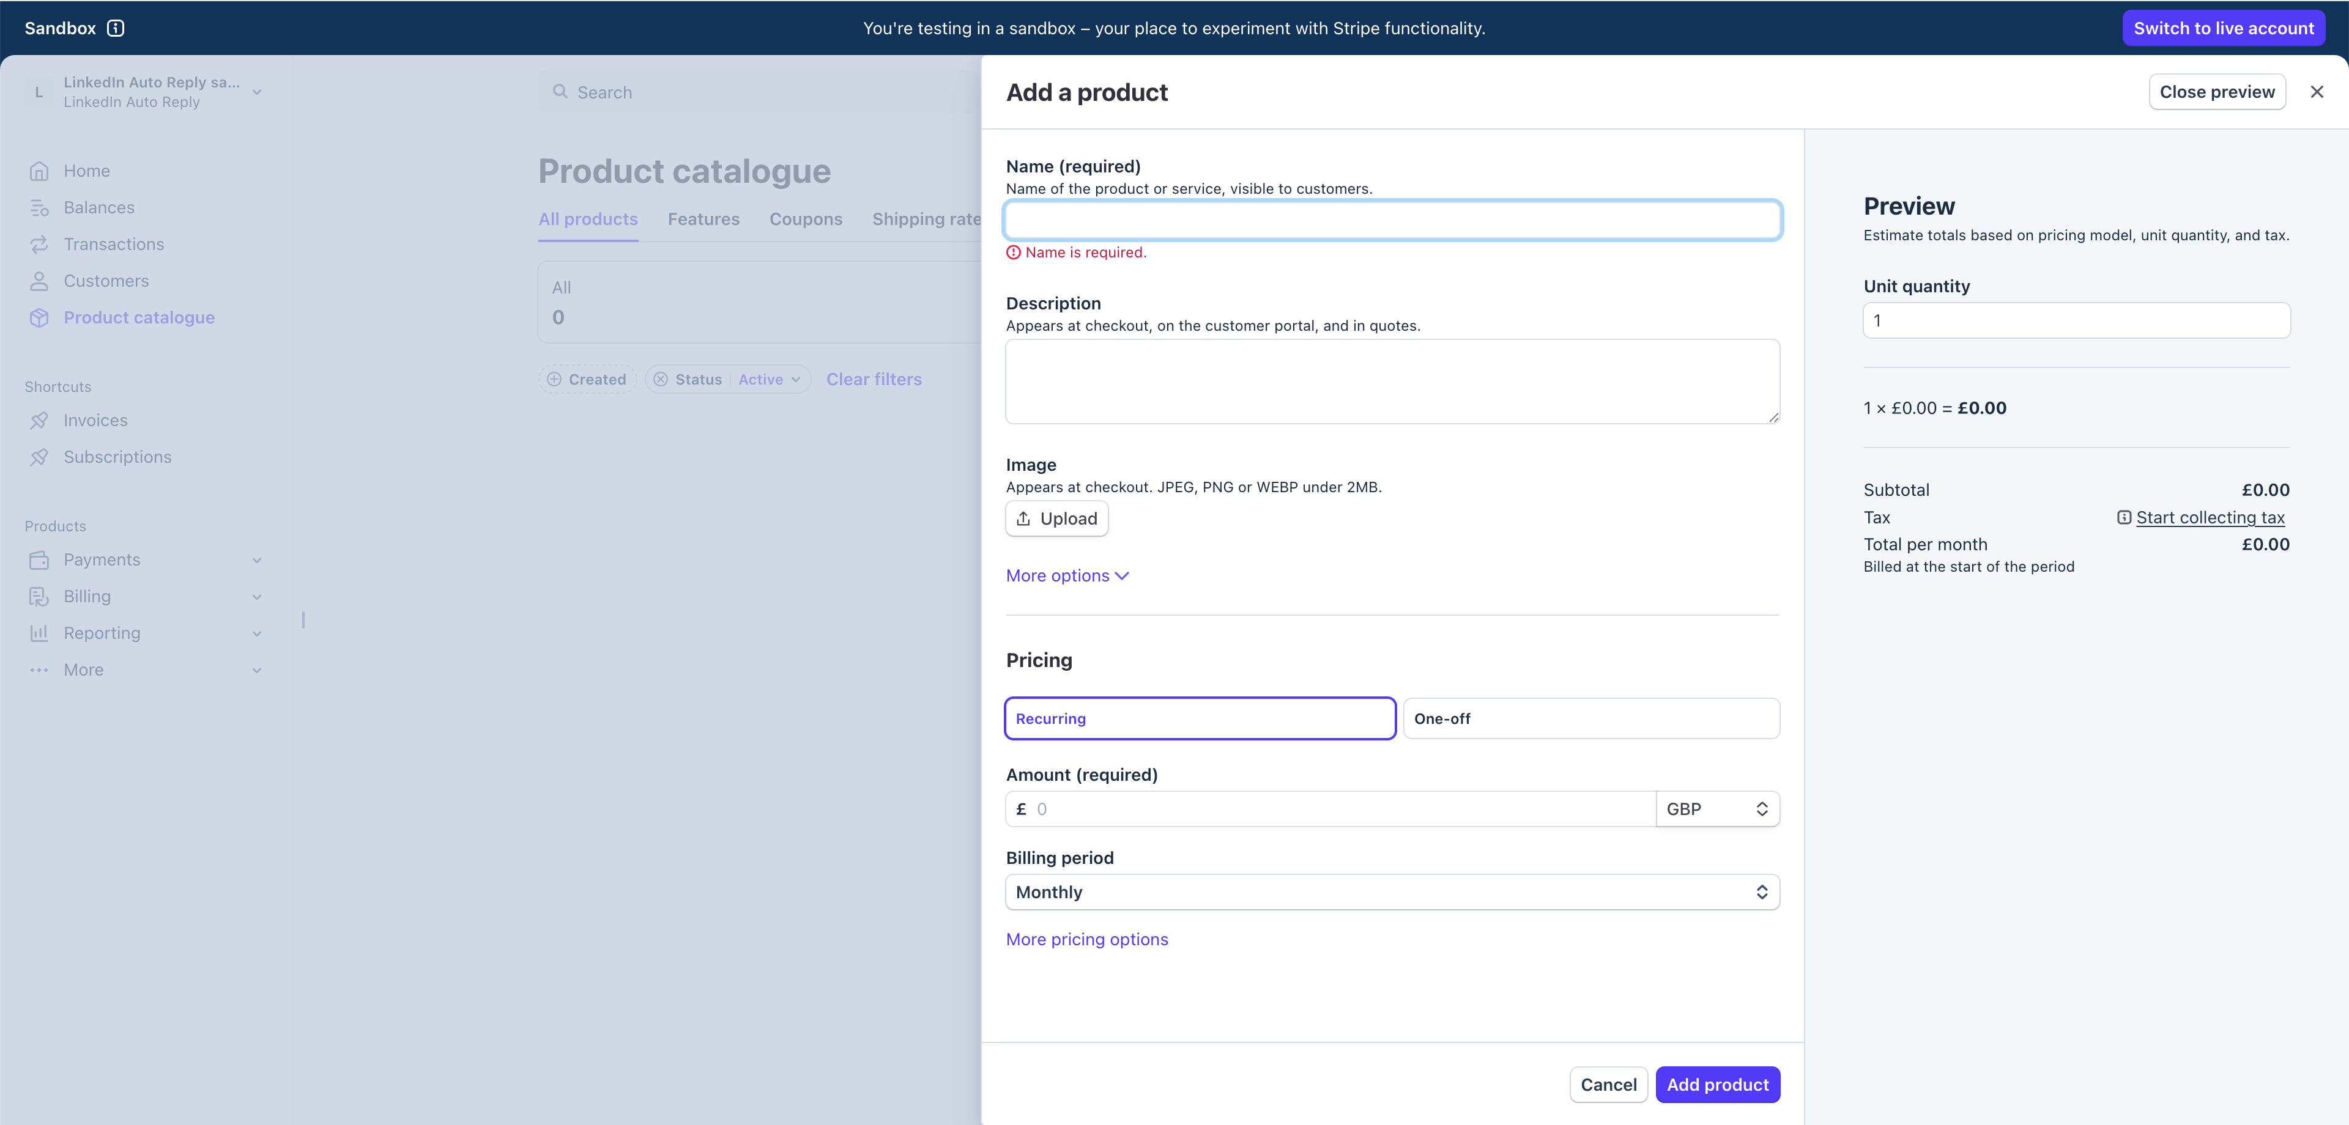Click the Home sidebar icon

click(x=39, y=171)
